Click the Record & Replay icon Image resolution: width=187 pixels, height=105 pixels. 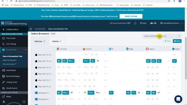click(4, 76)
